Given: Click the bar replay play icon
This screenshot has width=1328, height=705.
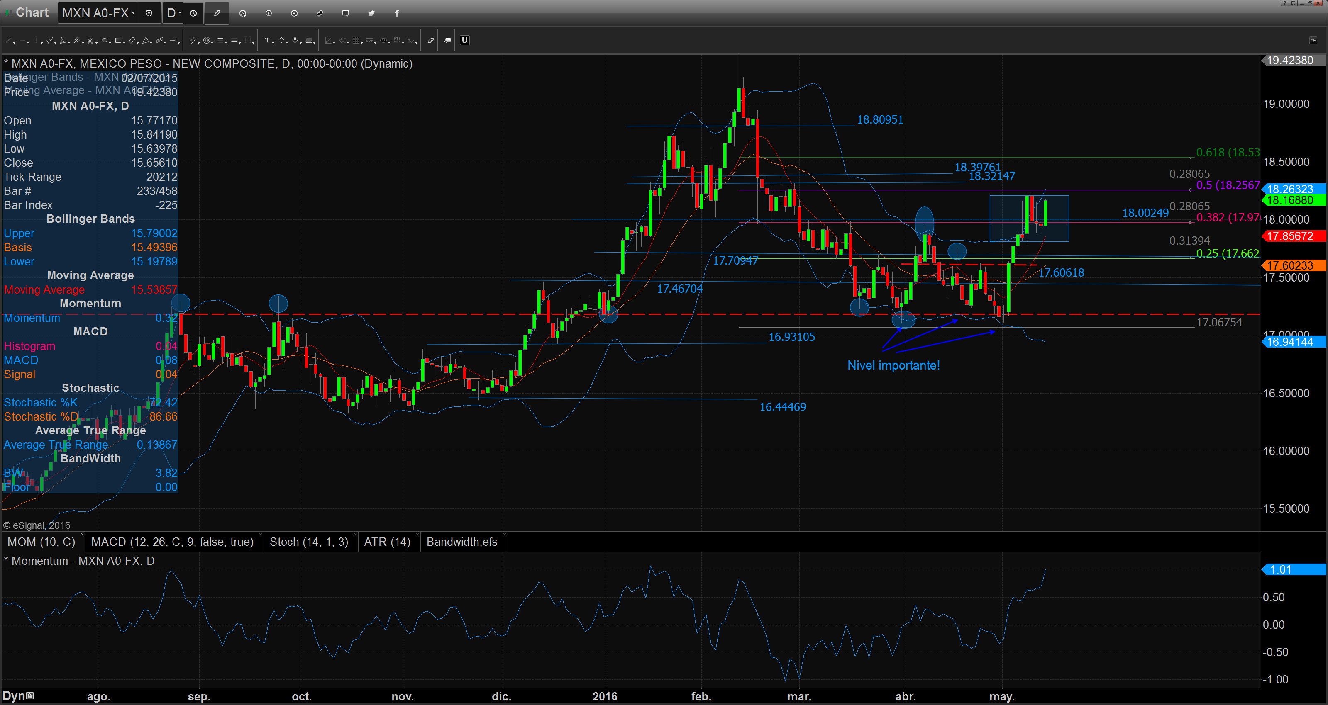Looking at the screenshot, I should pyautogui.click(x=269, y=13).
